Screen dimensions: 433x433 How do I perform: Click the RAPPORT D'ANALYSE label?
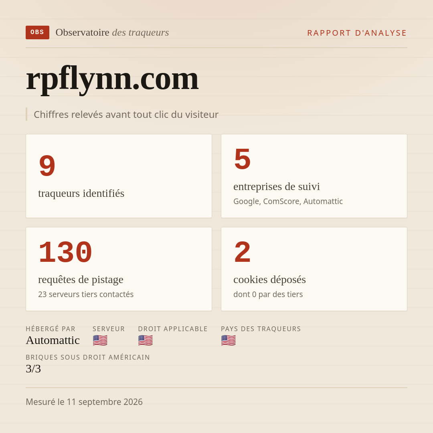pyautogui.click(x=357, y=33)
